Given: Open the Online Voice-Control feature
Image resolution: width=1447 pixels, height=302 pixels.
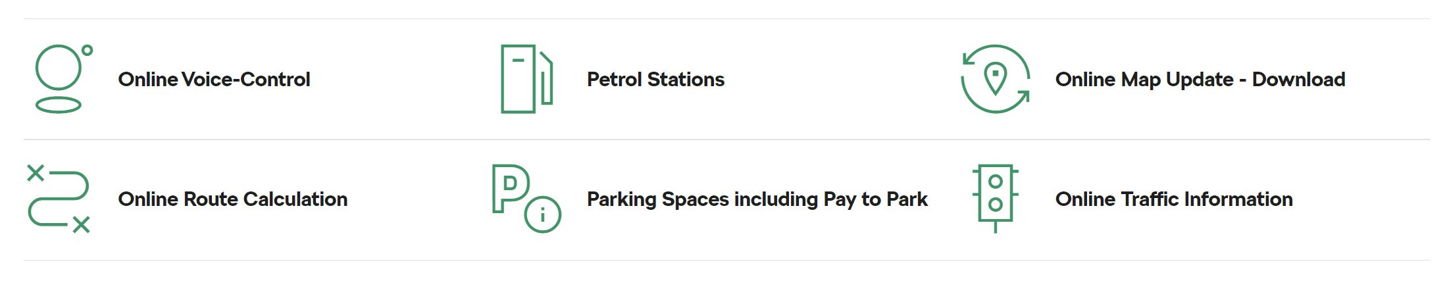Looking at the screenshot, I should [214, 80].
